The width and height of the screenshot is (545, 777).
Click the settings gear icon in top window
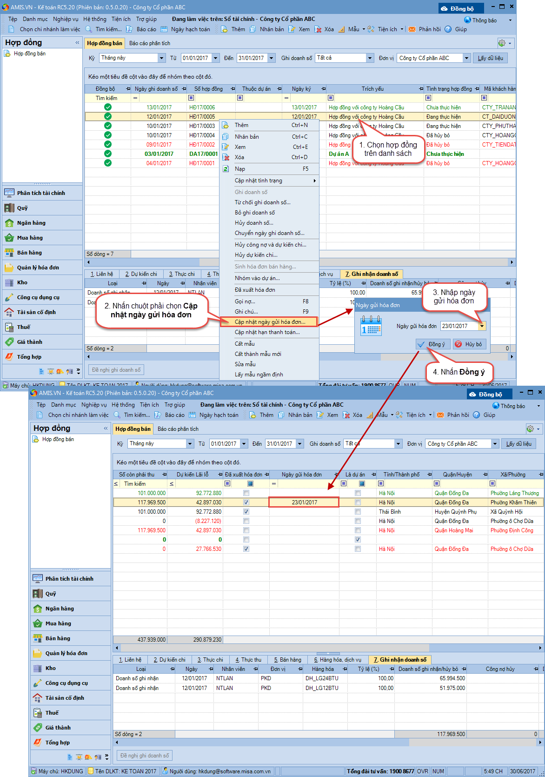click(x=502, y=43)
